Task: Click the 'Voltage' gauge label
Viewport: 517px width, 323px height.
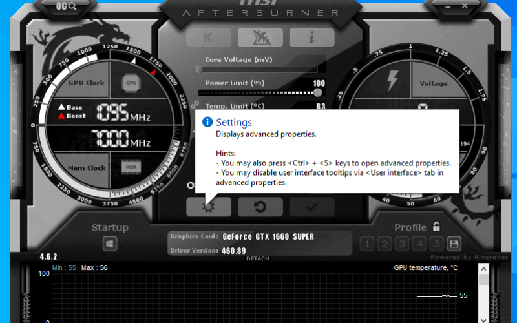Action: [x=434, y=84]
